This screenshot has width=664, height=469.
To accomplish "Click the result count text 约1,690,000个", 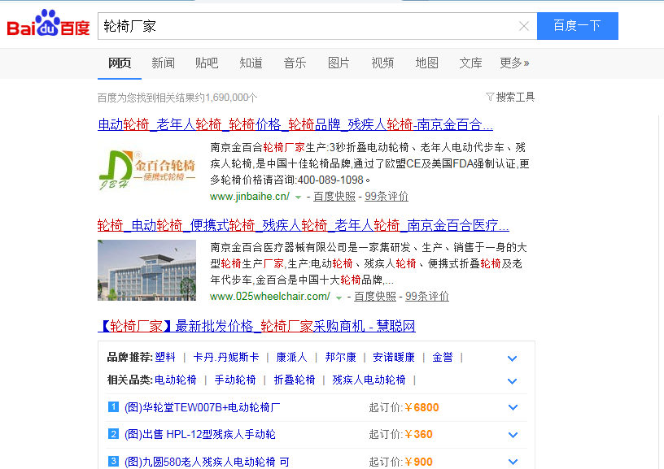I will pos(226,98).
